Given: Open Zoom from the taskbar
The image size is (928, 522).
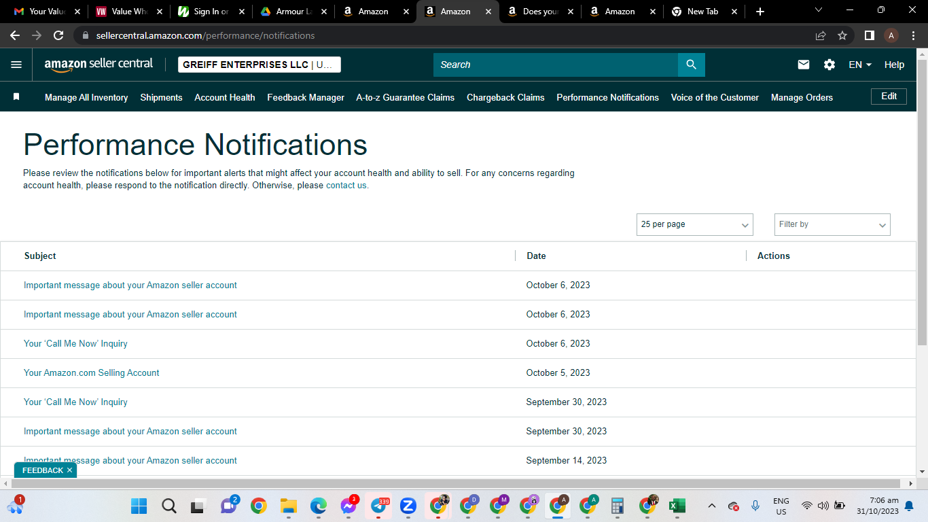Looking at the screenshot, I should [x=408, y=506].
